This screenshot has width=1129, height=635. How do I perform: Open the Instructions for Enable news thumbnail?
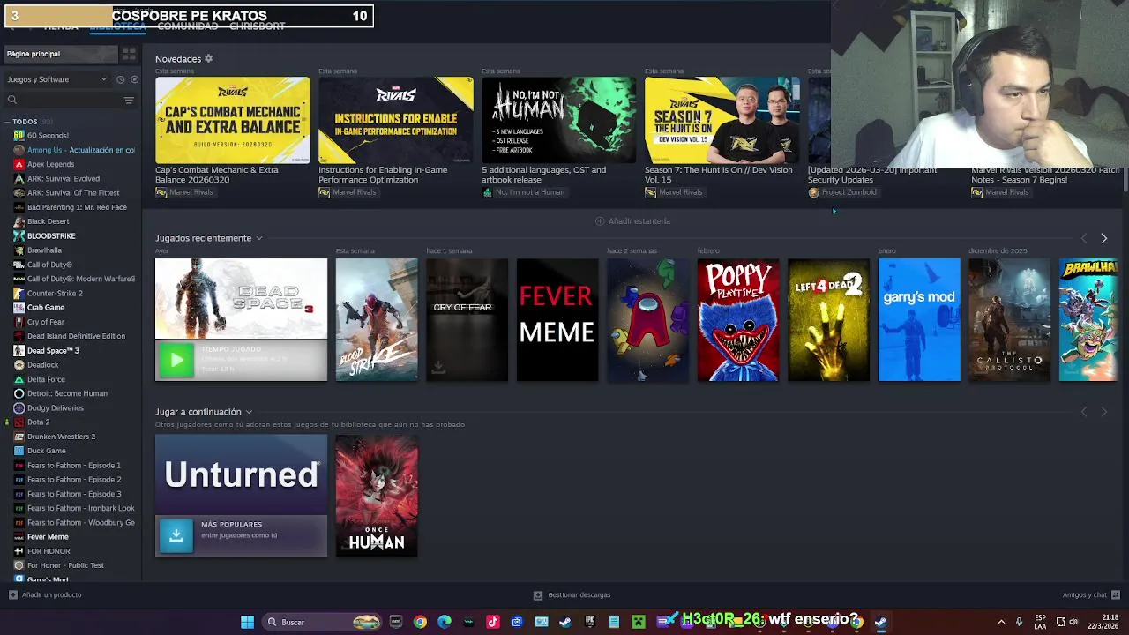395,120
